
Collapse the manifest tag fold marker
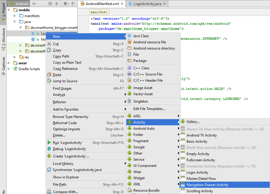(89, 24)
